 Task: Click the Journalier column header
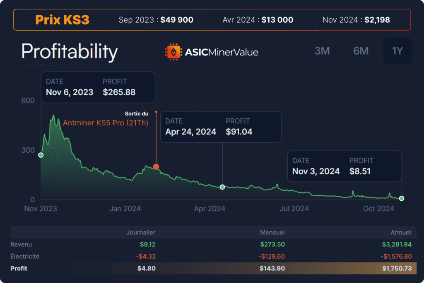tap(141, 233)
